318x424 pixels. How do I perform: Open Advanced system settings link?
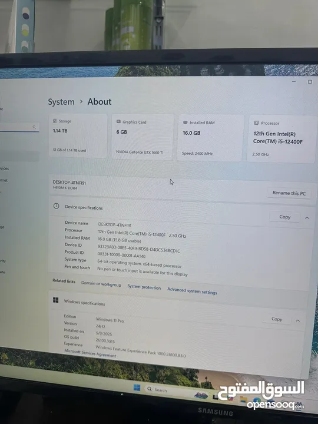[x=192, y=291]
